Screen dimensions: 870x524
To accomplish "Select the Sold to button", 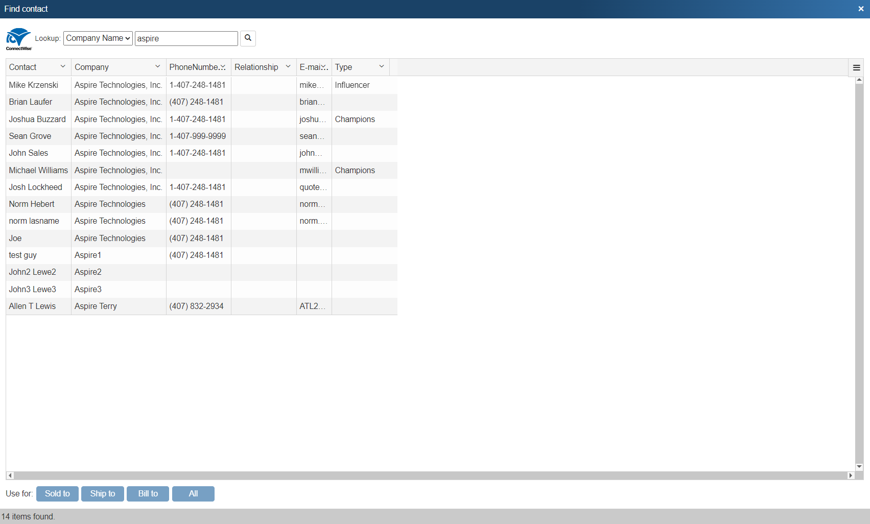I will click(57, 493).
